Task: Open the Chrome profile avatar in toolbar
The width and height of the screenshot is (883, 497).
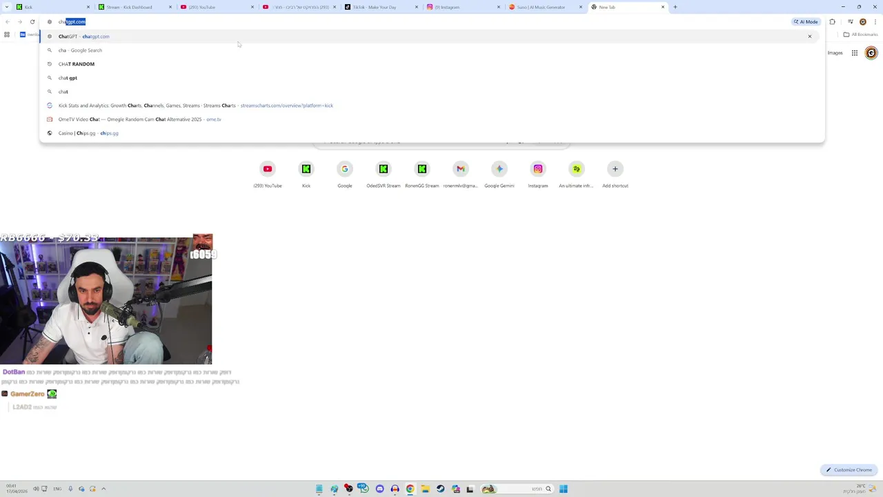Action: 862,21
